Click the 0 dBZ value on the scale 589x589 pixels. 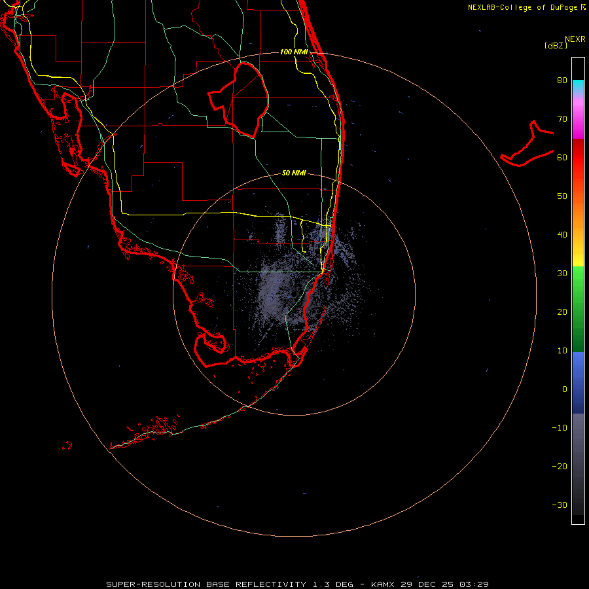tap(565, 389)
